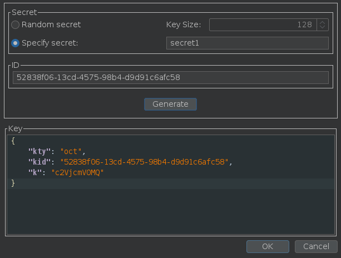Click the Key Size value field showing 128
The image size is (341, 258).
coord(263,24)
